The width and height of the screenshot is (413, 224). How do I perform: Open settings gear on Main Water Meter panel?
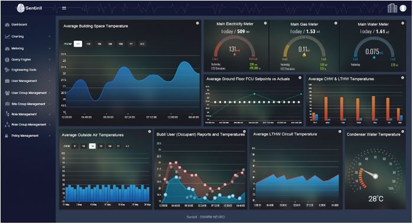point(403,23)
